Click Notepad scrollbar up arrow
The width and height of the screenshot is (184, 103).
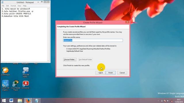tap(48, 9)
